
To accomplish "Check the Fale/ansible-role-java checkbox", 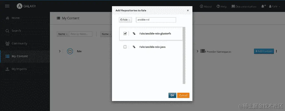I will [125, 47].
